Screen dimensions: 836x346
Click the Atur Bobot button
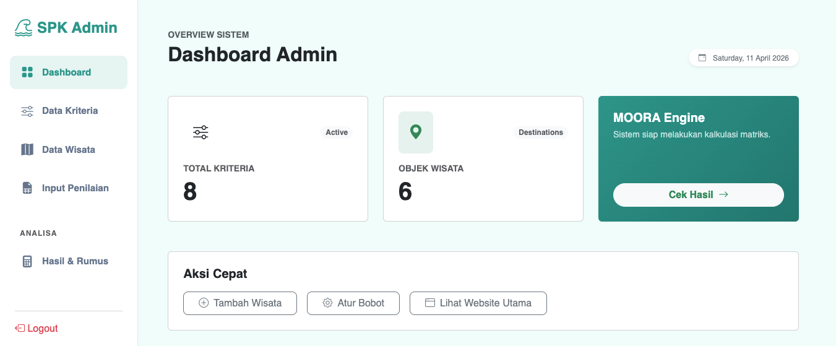click(353, 303)
